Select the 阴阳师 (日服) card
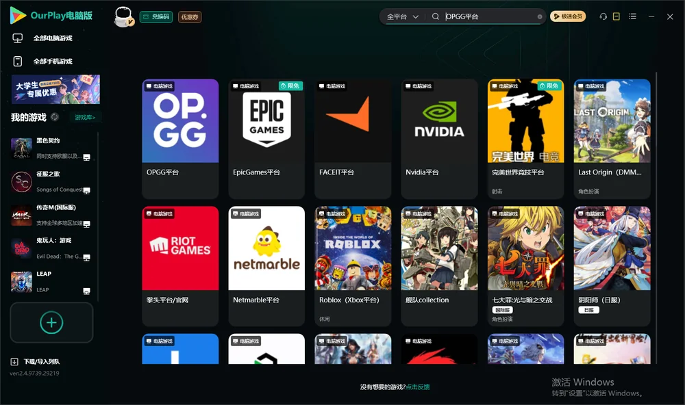Image resolution: width=685 pixels, height=405 pixels. (x=612, y=266)
